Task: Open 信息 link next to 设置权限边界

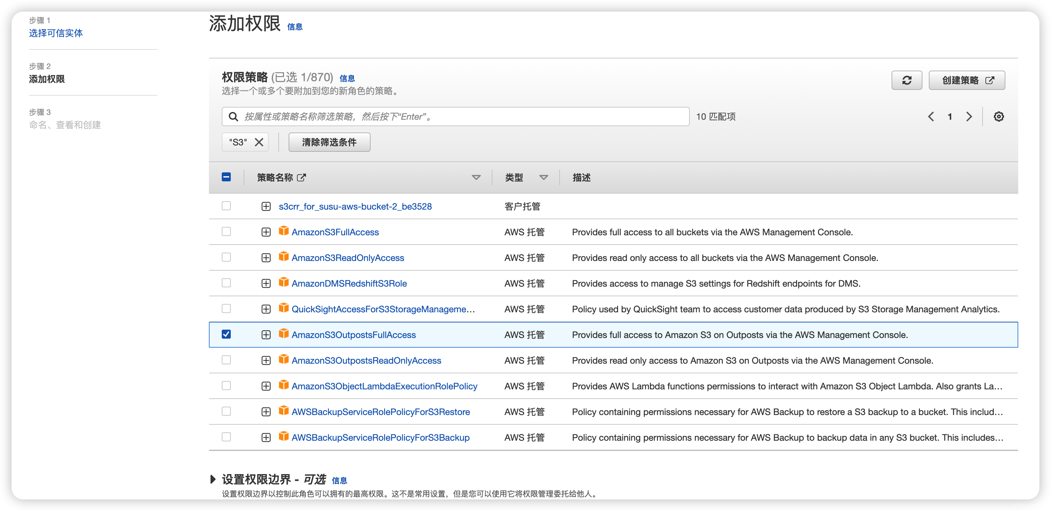Action: [339, 481]
